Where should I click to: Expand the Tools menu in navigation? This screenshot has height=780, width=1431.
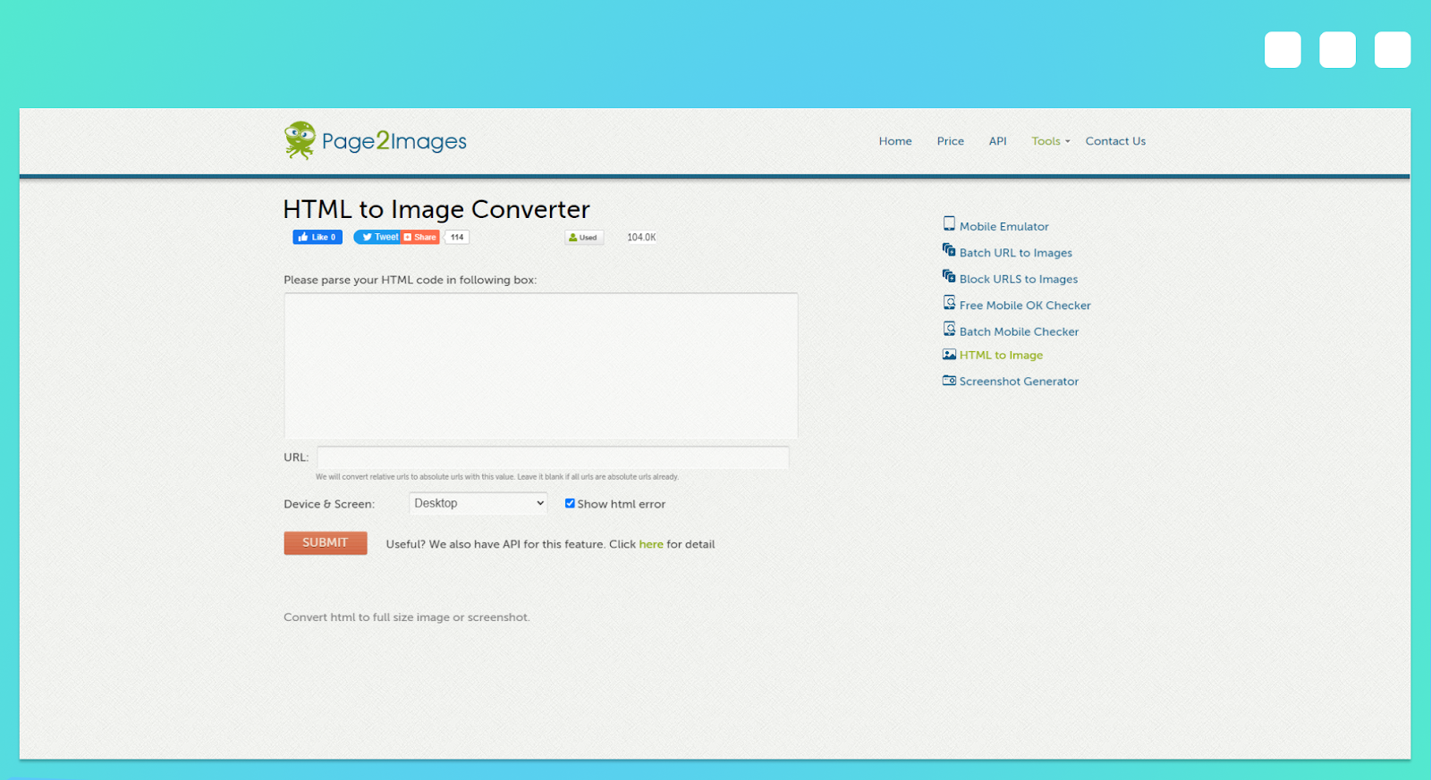[1049, 141]
